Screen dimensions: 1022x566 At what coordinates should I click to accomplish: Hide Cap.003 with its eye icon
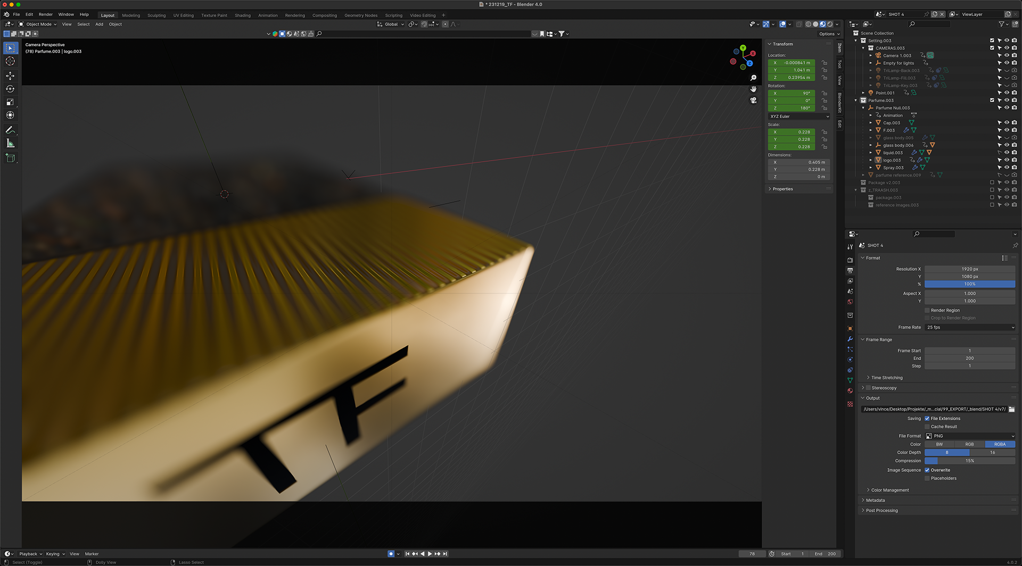(x=1007, y=123)
